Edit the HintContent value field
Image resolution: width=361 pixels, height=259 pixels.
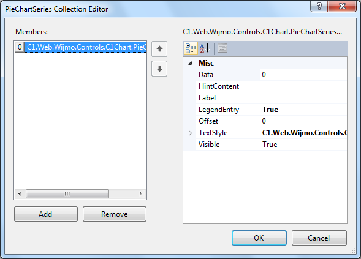(x=303, y=86)
